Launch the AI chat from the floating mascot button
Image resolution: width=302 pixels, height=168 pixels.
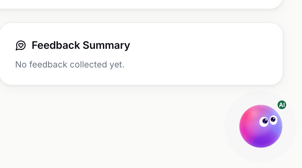(261, 126)
